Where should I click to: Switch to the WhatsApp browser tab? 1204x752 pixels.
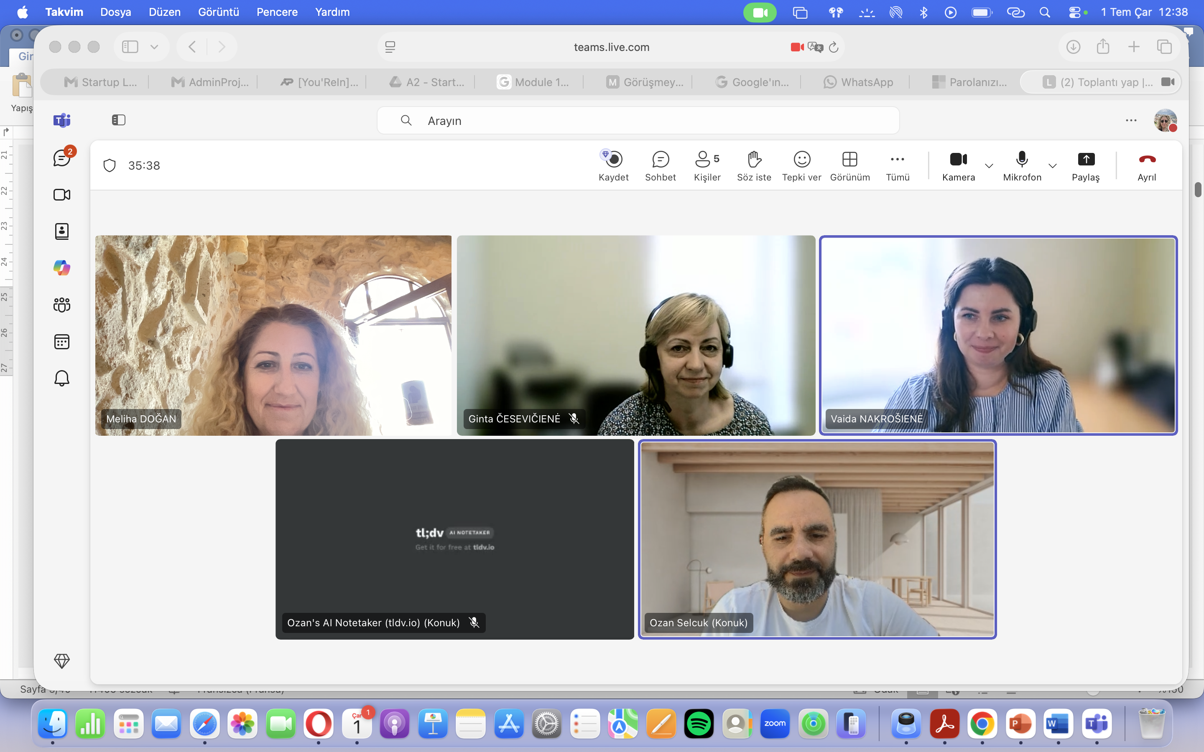[858, 82]
